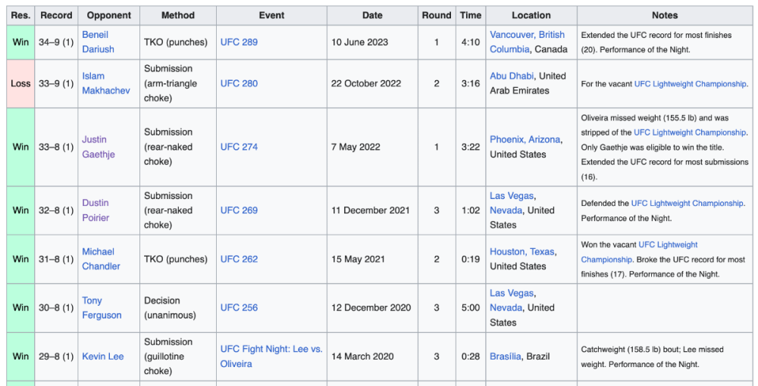Select the record cell 29–8 (1)
The image size is (758, 386).
point(56,356)
